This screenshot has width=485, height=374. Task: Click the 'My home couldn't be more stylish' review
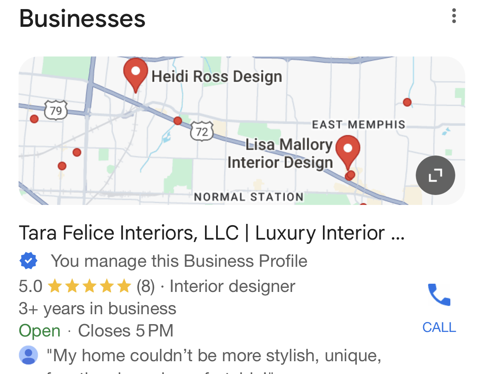[214, 356]
